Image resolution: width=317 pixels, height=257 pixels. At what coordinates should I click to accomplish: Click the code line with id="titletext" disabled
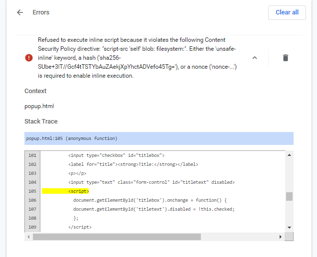pos(152,182)
